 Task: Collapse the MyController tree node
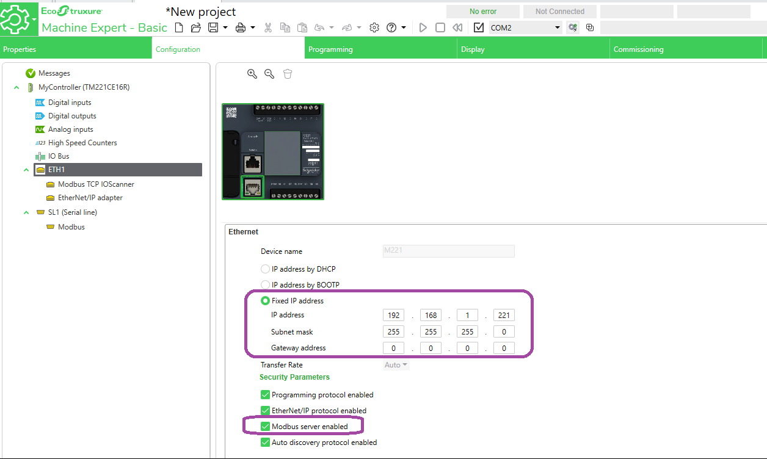click(x=16, y=88)
